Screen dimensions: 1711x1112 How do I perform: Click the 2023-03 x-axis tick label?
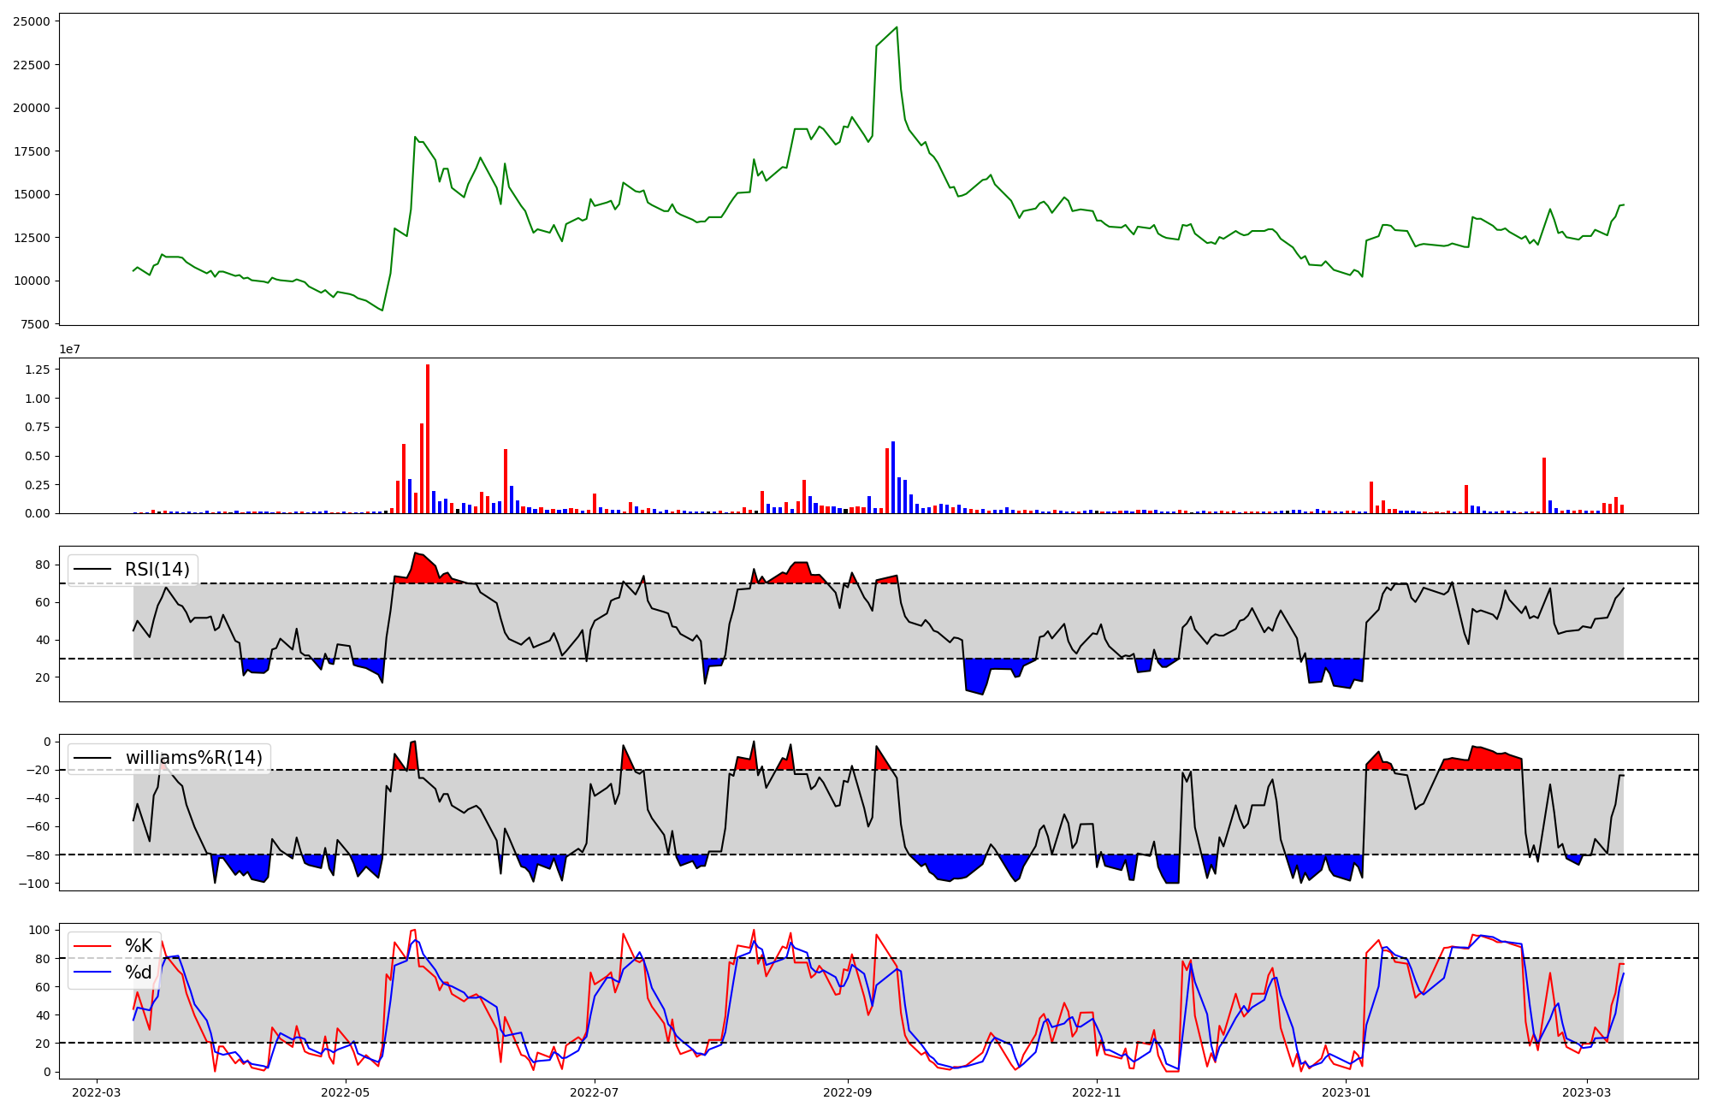point(1587,1092)
